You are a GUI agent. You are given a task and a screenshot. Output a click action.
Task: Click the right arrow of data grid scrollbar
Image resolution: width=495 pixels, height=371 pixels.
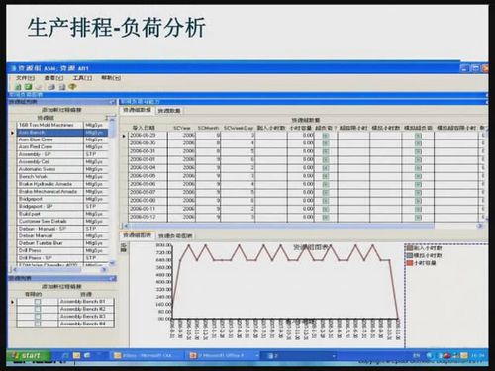pyautogui.click(x=480, y=226)
